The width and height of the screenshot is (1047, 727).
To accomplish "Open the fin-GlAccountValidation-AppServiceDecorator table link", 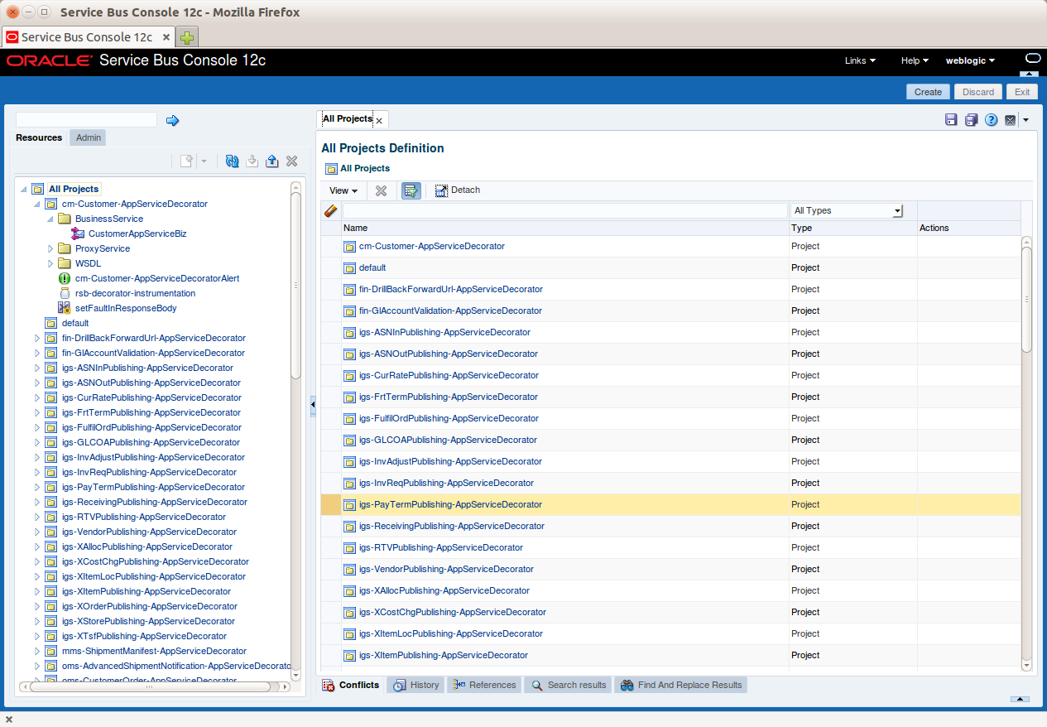I will [x=450, y=311].
